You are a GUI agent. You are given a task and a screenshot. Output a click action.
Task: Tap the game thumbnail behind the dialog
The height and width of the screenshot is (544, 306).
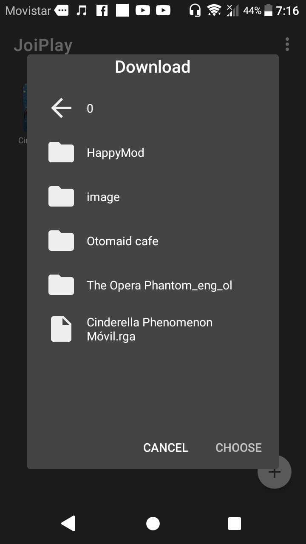25,108
